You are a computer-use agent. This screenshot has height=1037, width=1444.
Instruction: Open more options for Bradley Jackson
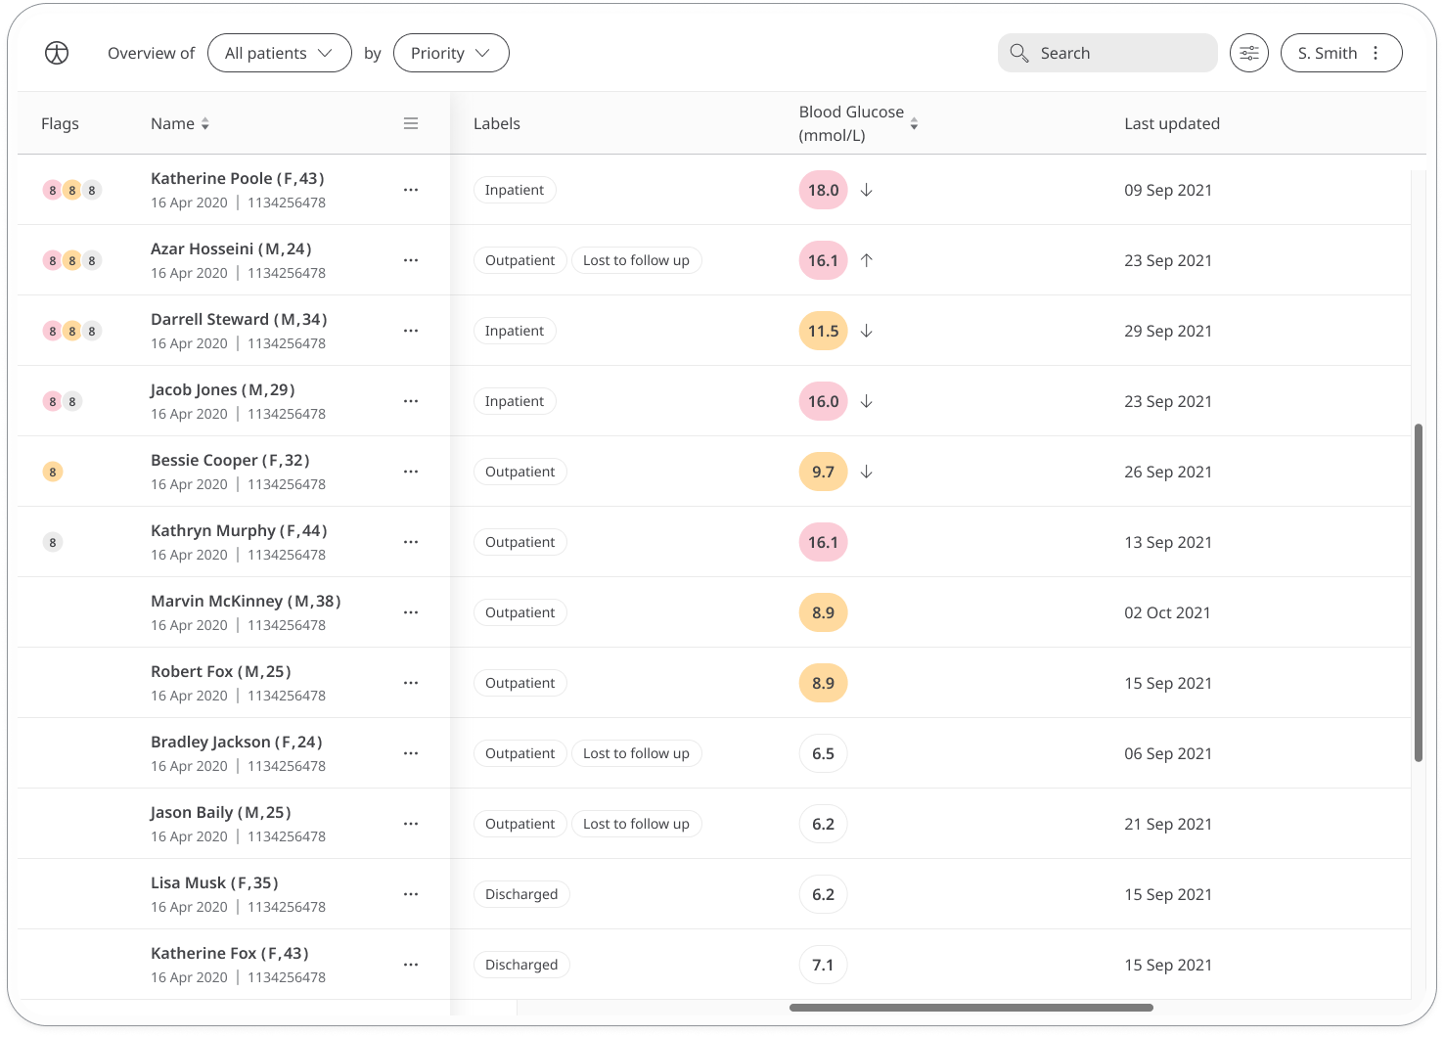[x=411, y=753]
